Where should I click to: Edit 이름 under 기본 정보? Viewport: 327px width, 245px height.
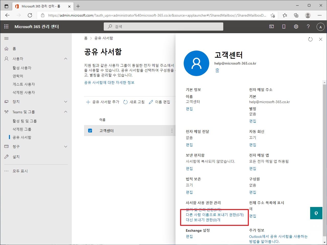point(189,109)
